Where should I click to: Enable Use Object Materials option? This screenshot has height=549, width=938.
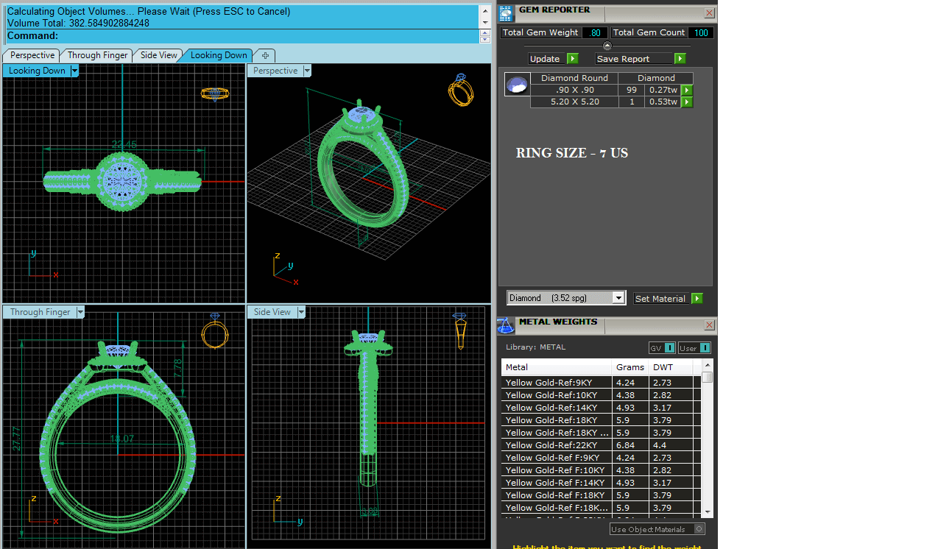699,529
